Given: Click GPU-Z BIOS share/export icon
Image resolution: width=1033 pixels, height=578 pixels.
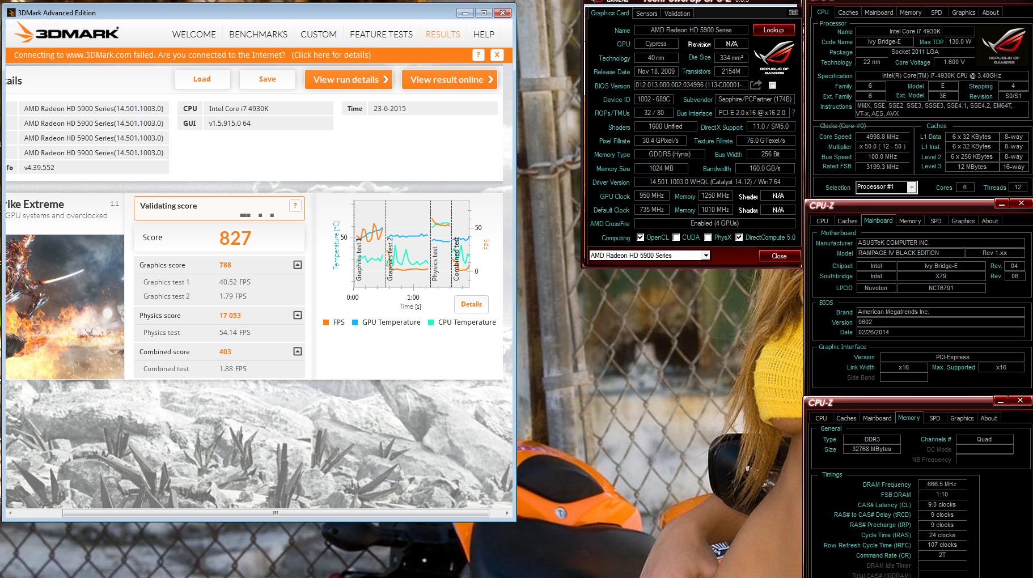Looking at the screenshot, I should [x=756, y=85].
